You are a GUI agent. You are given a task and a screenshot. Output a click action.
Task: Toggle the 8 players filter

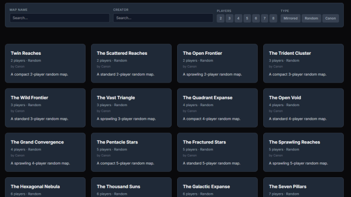click(273, 18)
